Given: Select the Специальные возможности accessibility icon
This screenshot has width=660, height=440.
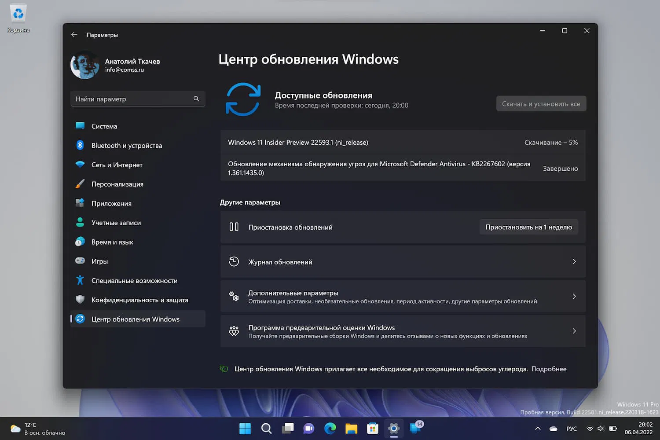Looking at the screenshot, I should click(81, 280).
